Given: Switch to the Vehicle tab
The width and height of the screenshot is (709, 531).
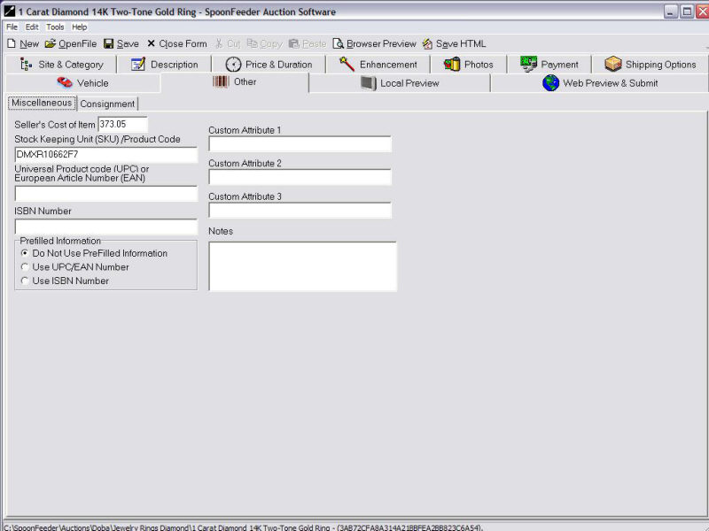Looking at the screenshot, I should pos(82,83).
